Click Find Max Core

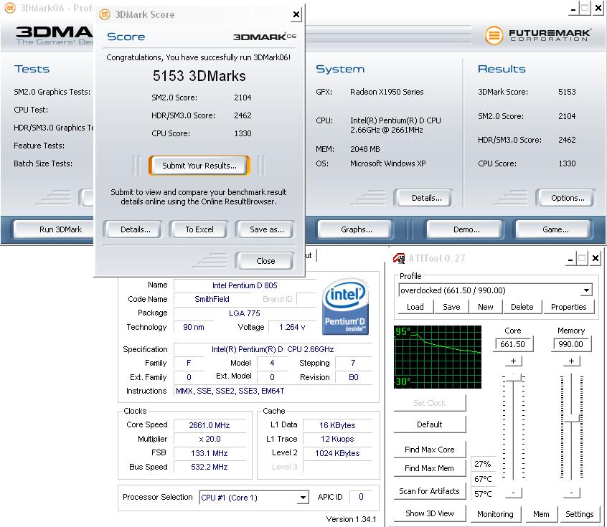click(429, 450)
